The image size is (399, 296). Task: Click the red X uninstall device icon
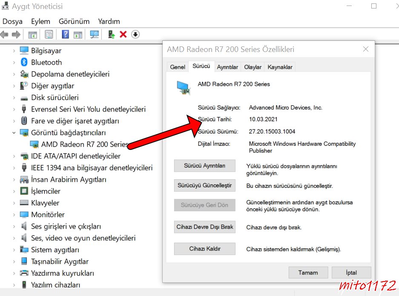click(123, 34)
